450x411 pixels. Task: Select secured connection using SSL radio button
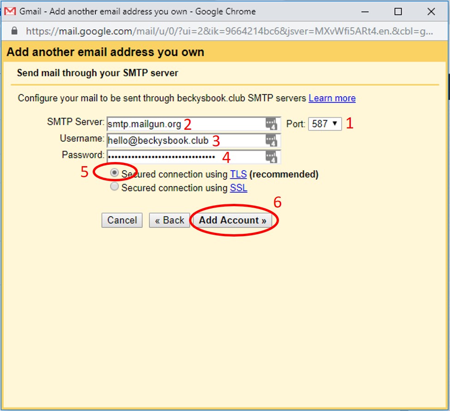(114, 187)
